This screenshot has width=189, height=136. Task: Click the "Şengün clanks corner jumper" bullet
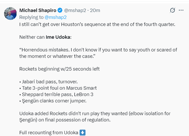[53, 101]
